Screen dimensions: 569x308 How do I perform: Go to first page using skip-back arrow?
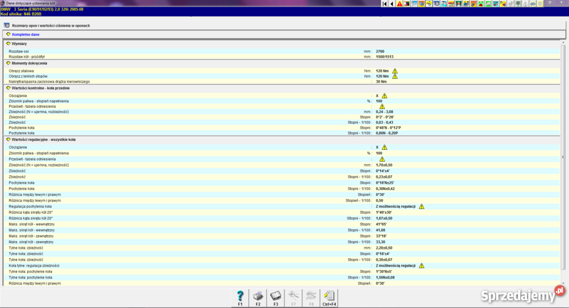(x=385, y=4)
